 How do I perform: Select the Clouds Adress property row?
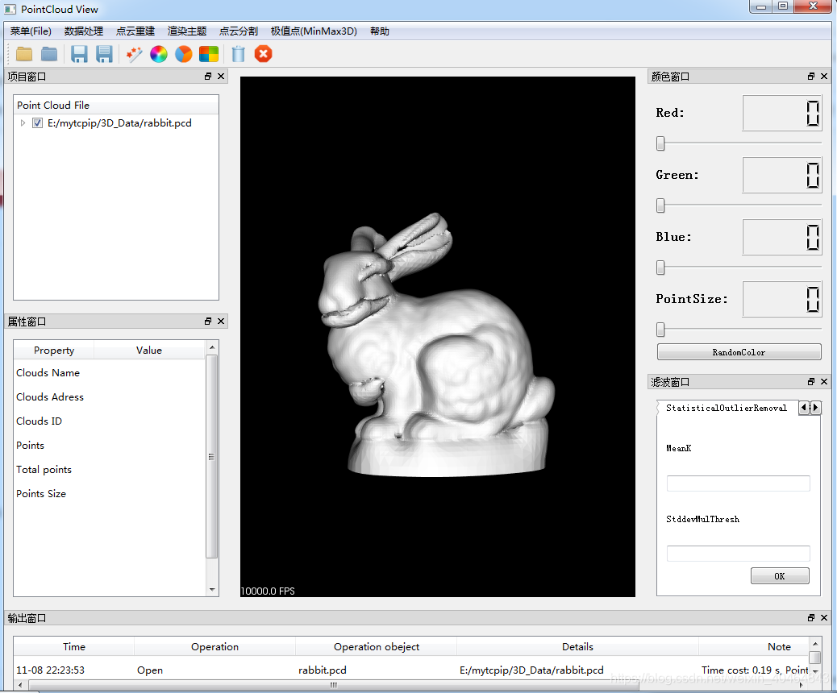(109, 397)
